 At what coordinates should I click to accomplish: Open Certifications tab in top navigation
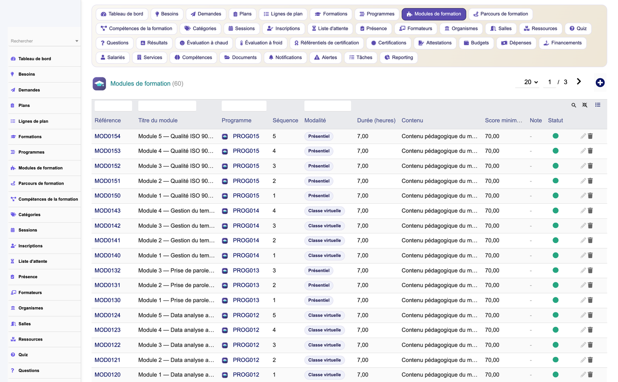[x=389, y=43]
